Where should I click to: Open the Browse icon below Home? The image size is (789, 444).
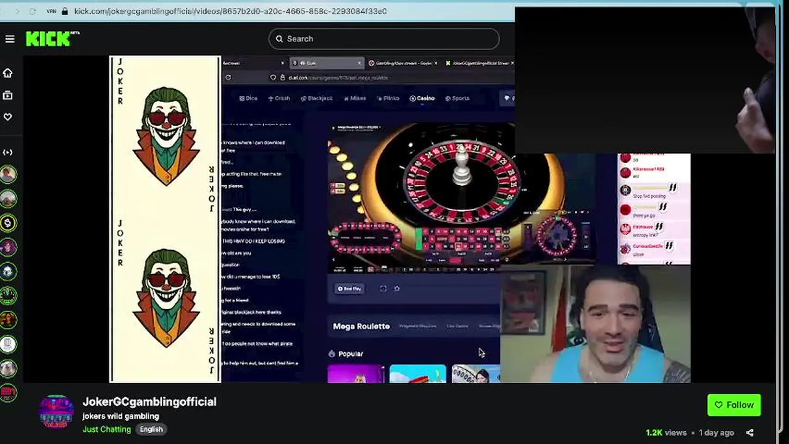(7, 95)
